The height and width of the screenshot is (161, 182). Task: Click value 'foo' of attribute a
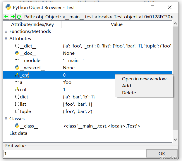68,82
